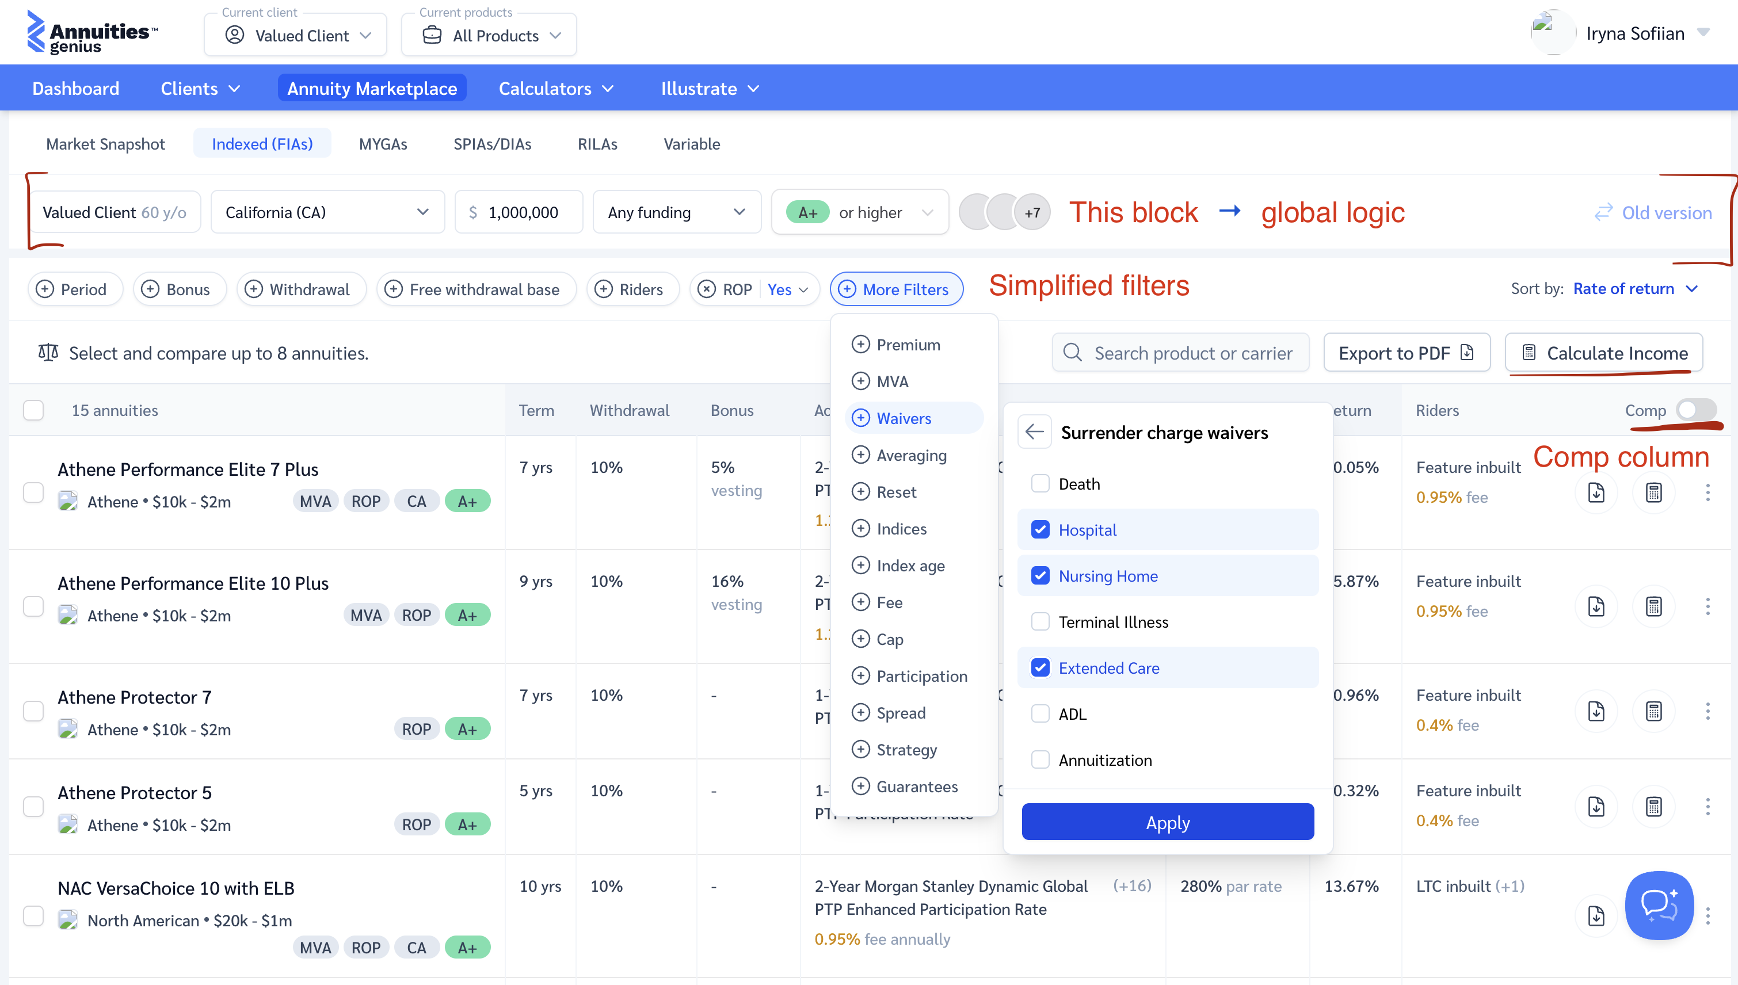Screen dimensions: 1738x985
Task: Uncheck the Hospital waiver checkbox
Action: (1040, 530)
